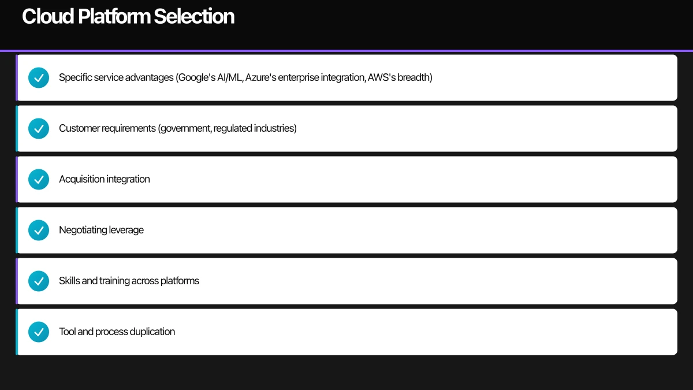Click purple accent bar on Specific service advantages card
693x390 pixels.
(17, 77)
